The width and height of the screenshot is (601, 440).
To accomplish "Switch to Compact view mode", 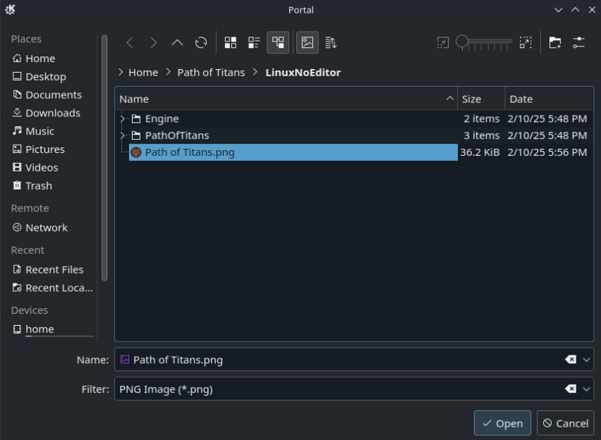I will tap(254, 42).
